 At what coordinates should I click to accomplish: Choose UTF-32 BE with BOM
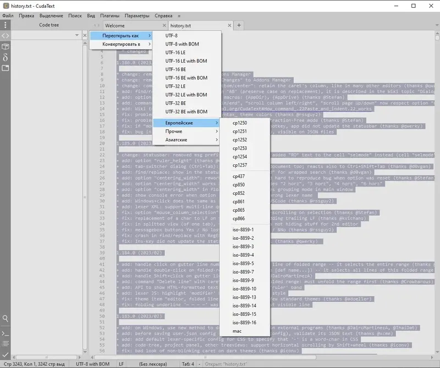pos(186,112)
